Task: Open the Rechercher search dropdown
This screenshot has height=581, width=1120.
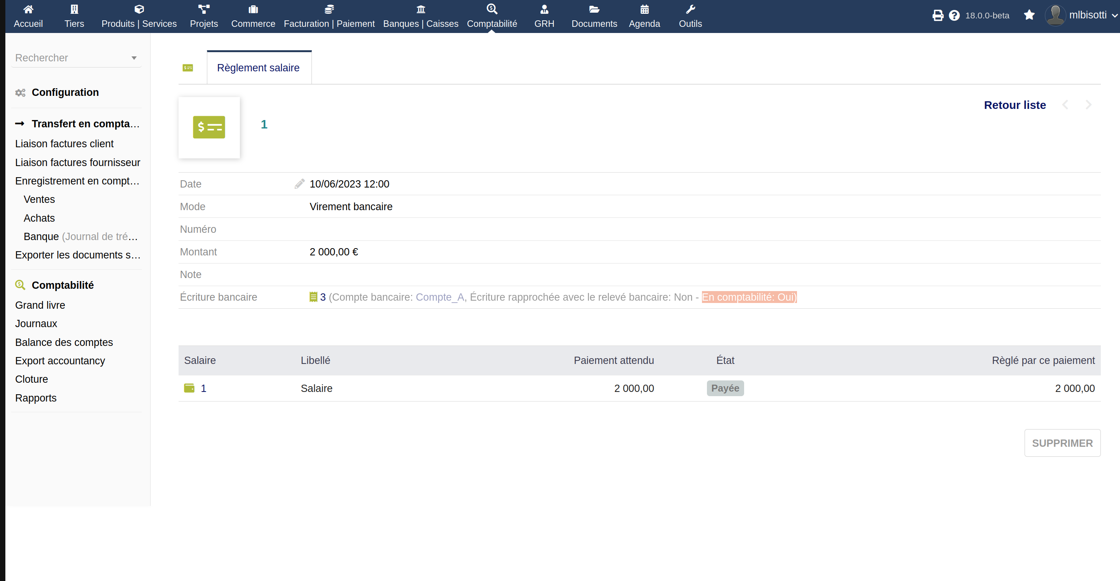Action: click(x=133, y=58)
